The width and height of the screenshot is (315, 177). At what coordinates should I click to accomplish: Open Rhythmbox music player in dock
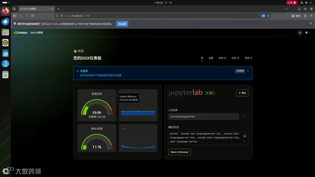tap(5, 43)
